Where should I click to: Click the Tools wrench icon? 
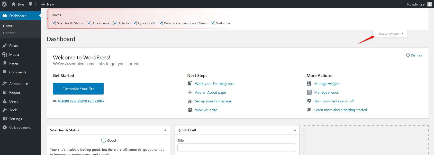pyautogui.click(x=5, y=110)
